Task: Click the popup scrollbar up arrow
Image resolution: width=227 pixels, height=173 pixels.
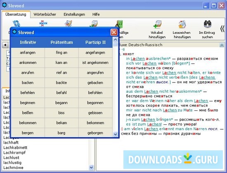Action: tap(115, 40)
